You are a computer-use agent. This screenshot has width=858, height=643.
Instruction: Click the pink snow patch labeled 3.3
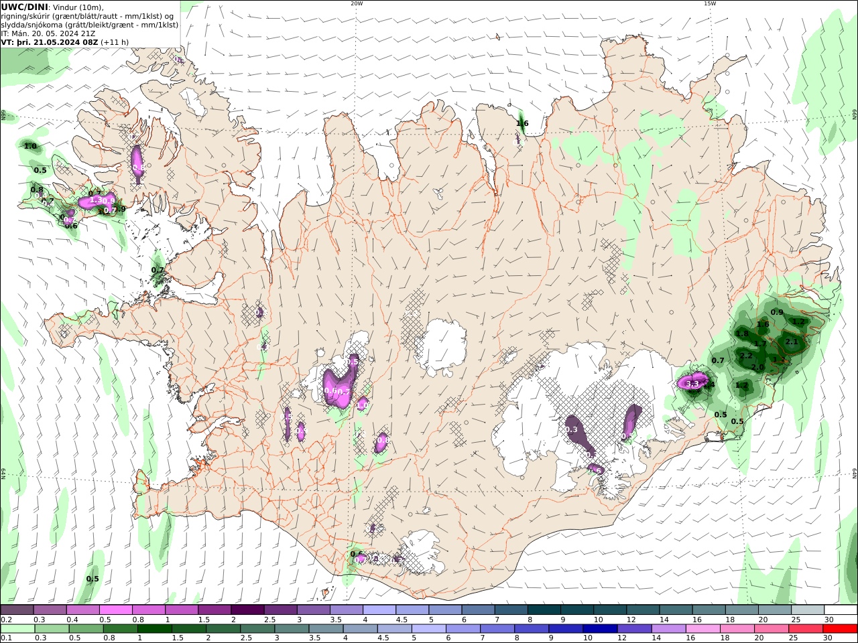coord(692,383)
